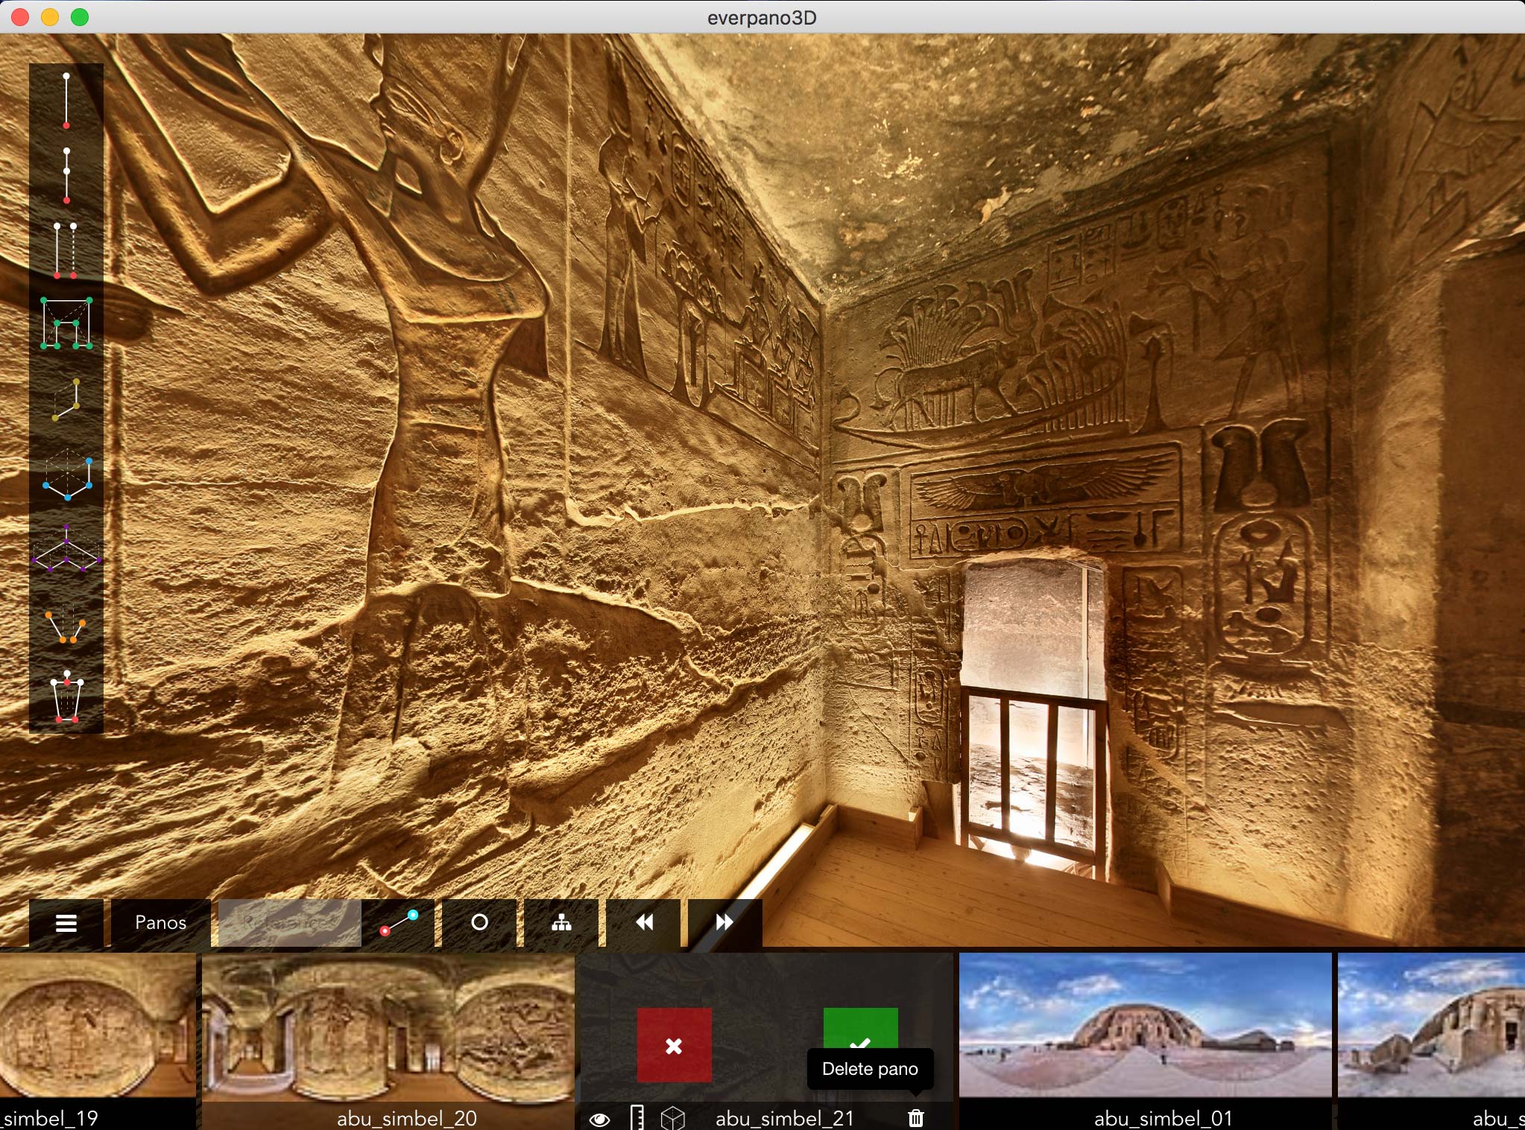This screenshot has width=1525, height=1130.
Task: Toggle ruler measurement icon for abu_simbel_21
Action: coord(637,1117)
